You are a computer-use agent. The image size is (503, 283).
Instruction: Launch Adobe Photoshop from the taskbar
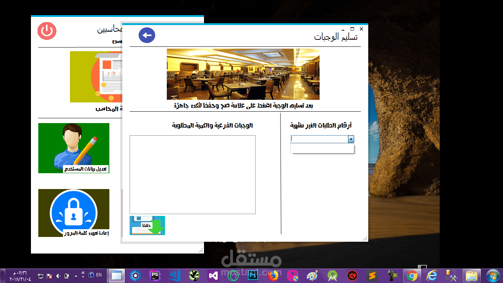coord(253,275)
